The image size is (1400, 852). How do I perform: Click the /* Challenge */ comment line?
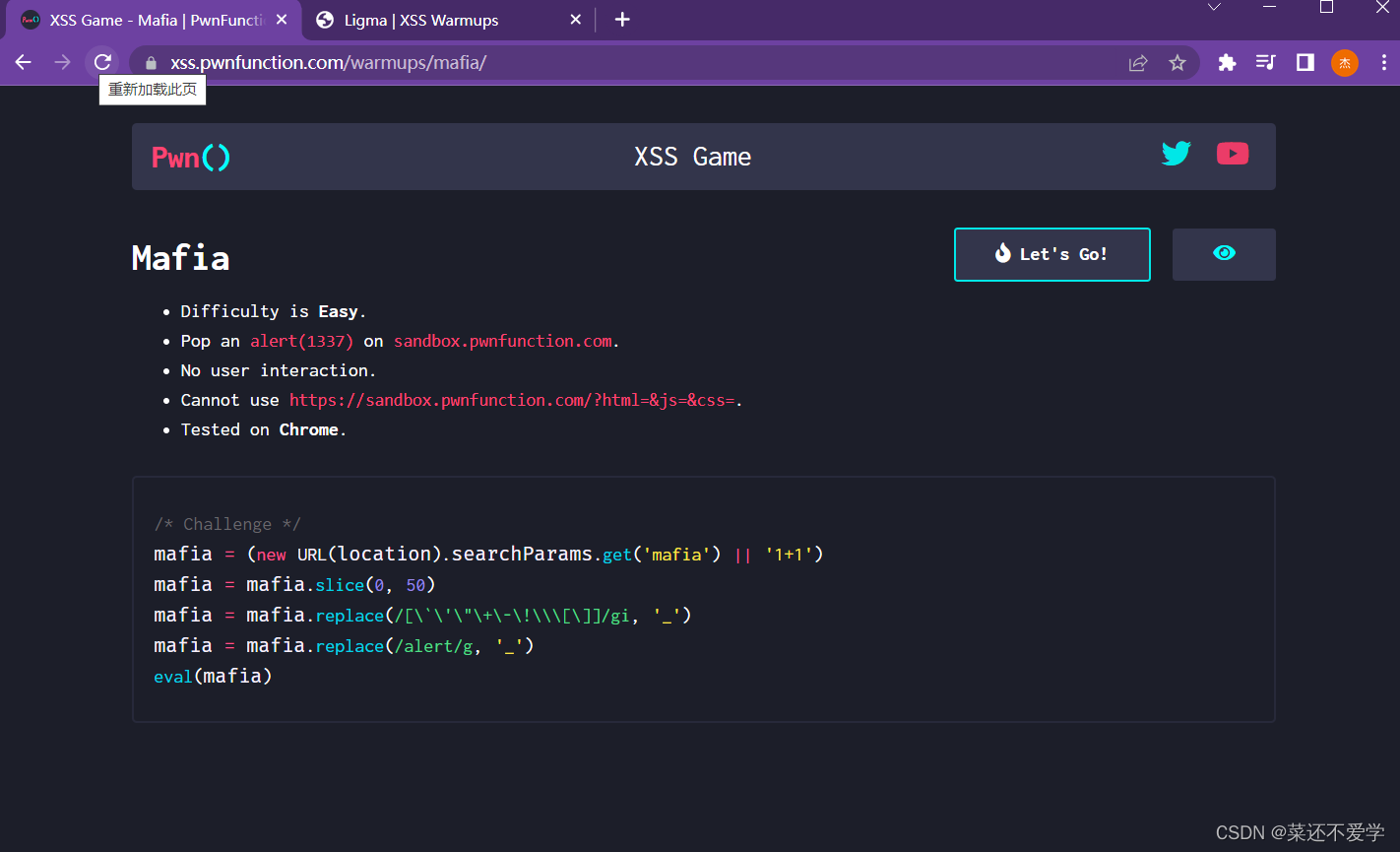pyautogui.click(x=227, y=524)
